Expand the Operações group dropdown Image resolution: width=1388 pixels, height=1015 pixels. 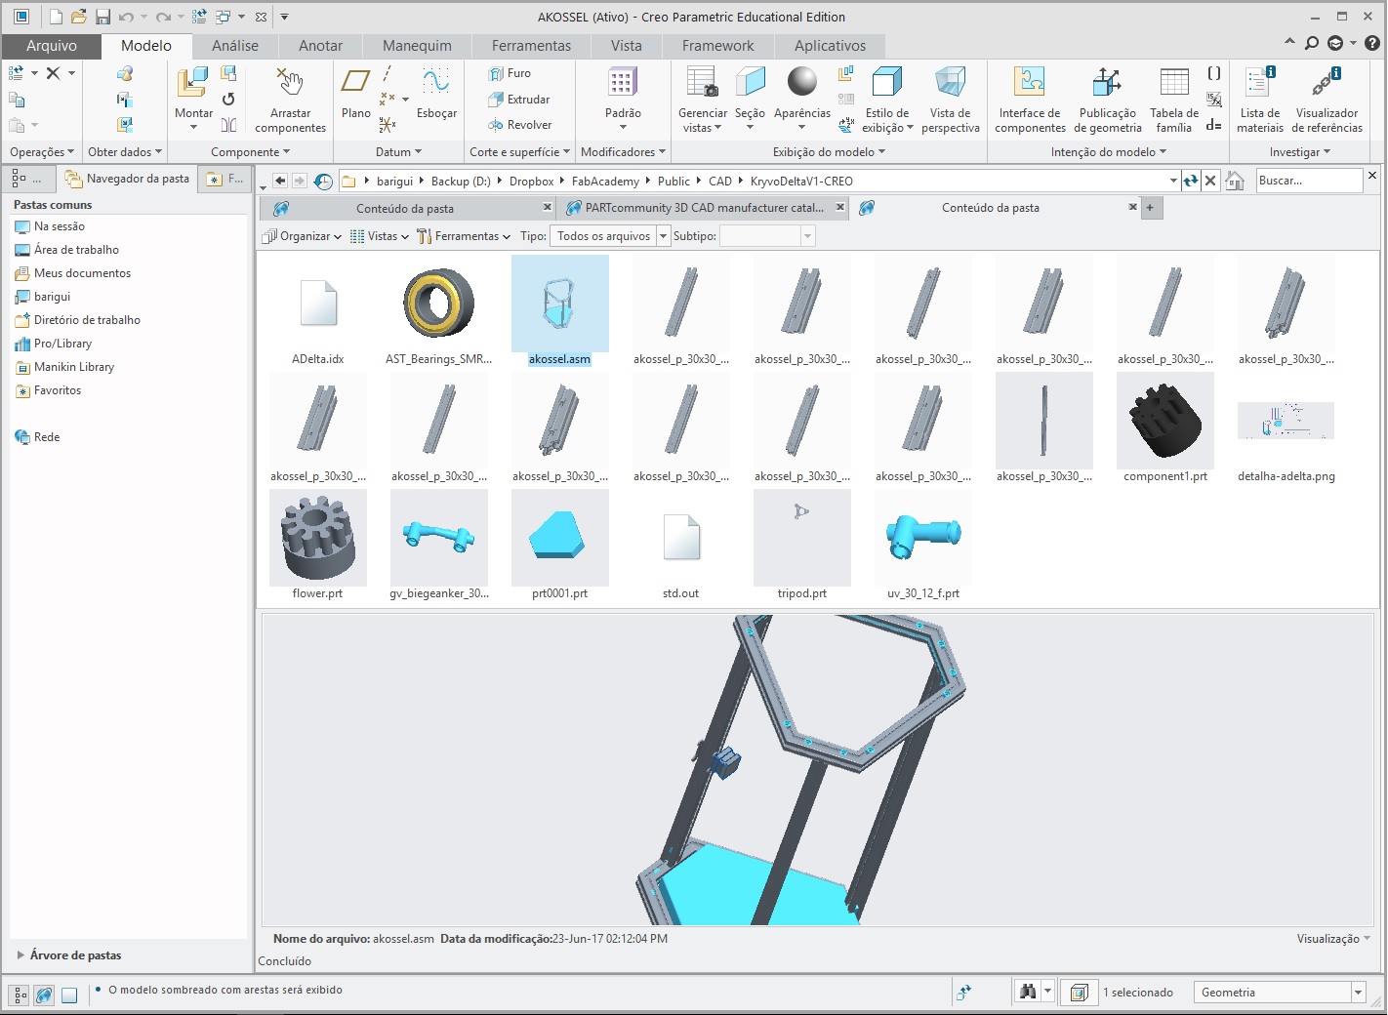pyautogui.click(x=42, y=152)
